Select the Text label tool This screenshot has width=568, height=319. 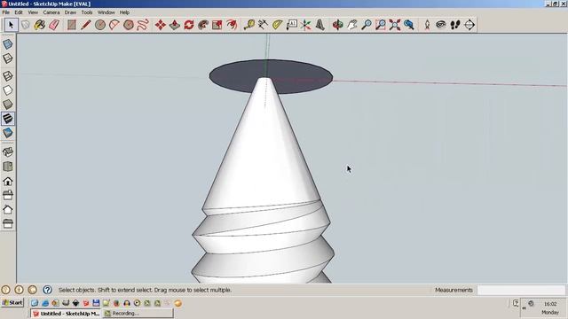click(292, 25)
